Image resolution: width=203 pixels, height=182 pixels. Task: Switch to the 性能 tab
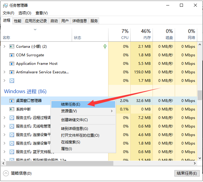[x=18, y=21]
